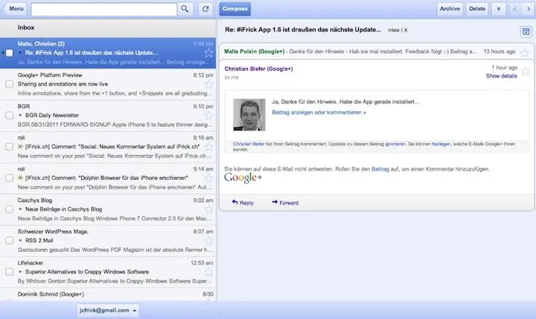
Task: Compose a new email
Action: click(x=234, y=9)
